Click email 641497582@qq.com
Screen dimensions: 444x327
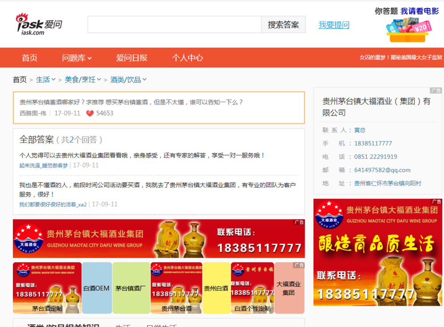(382, 170)
